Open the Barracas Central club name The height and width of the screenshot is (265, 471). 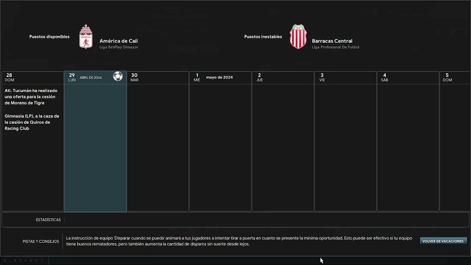coord(332,41)
